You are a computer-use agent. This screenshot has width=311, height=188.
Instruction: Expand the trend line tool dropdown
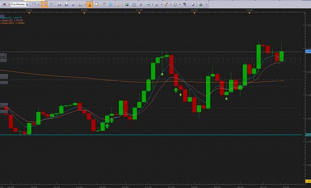pyautogui.click(x=171, y=4)
